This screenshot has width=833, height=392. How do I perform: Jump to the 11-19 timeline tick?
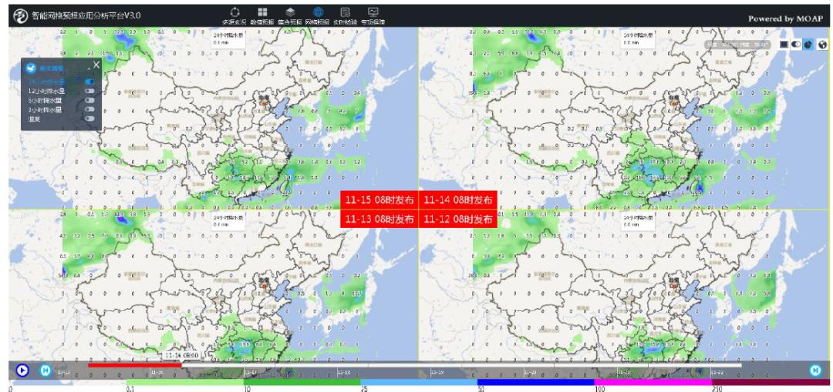pos(437,373)
